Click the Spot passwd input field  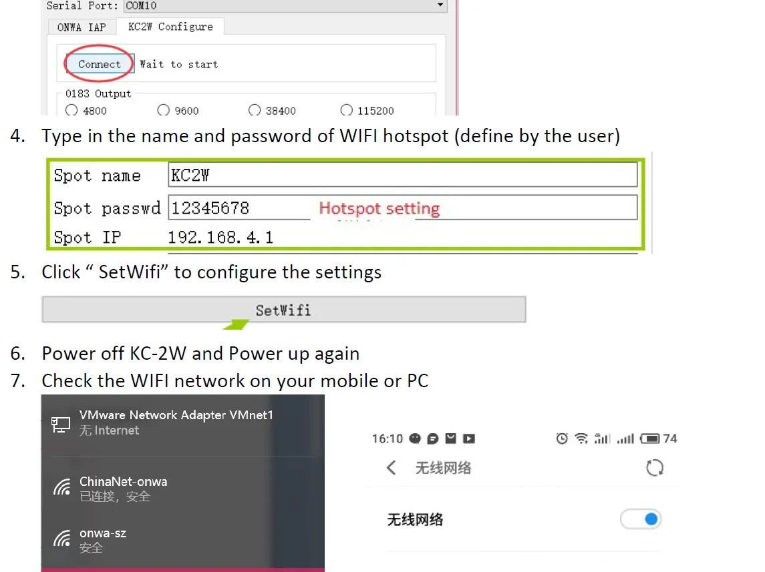tap(402, 208)
